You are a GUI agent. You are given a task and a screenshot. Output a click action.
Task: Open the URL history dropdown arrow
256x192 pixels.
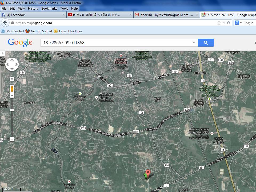(224, 23)
